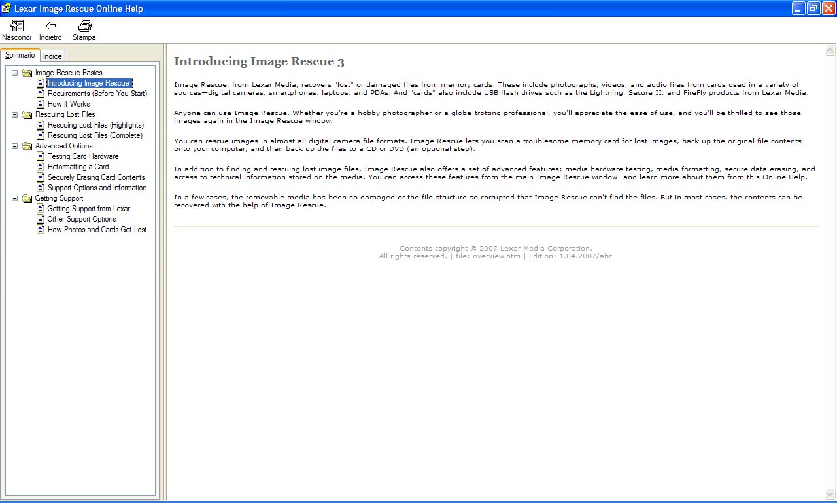Open Securely Erasing Card Contents topic
837x503 pixels.
96,177
